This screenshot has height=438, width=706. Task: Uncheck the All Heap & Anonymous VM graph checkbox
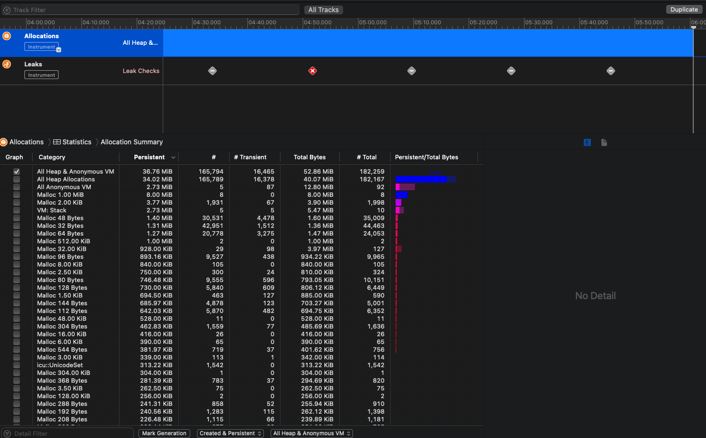(16, 171)
